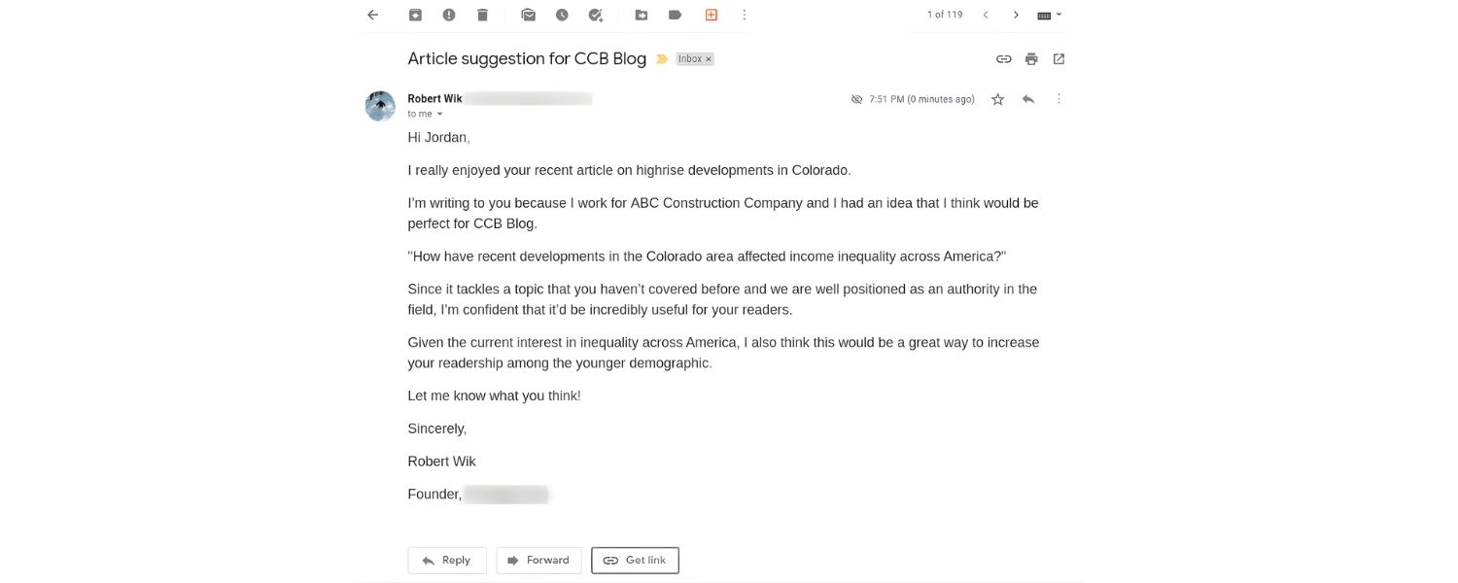Open the input tools keyboard dropdown

(1046, 14)
